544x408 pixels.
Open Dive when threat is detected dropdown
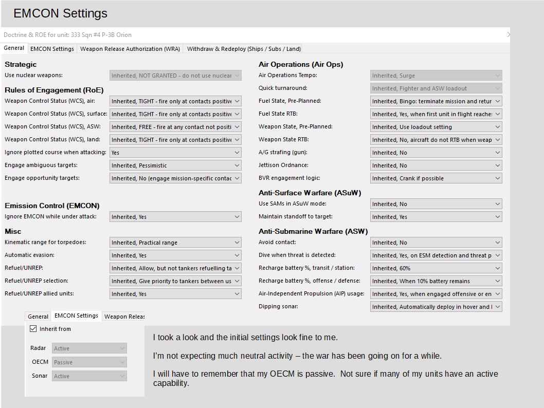tap(436, 255)
